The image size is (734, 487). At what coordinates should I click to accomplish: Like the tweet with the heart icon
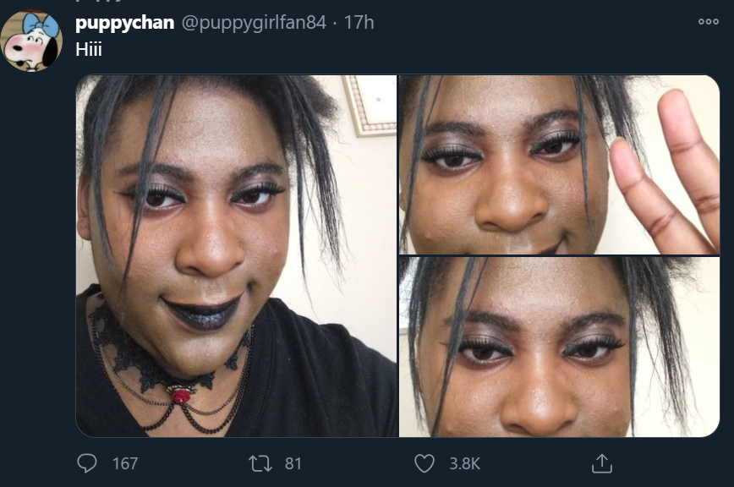click(425, 463)
